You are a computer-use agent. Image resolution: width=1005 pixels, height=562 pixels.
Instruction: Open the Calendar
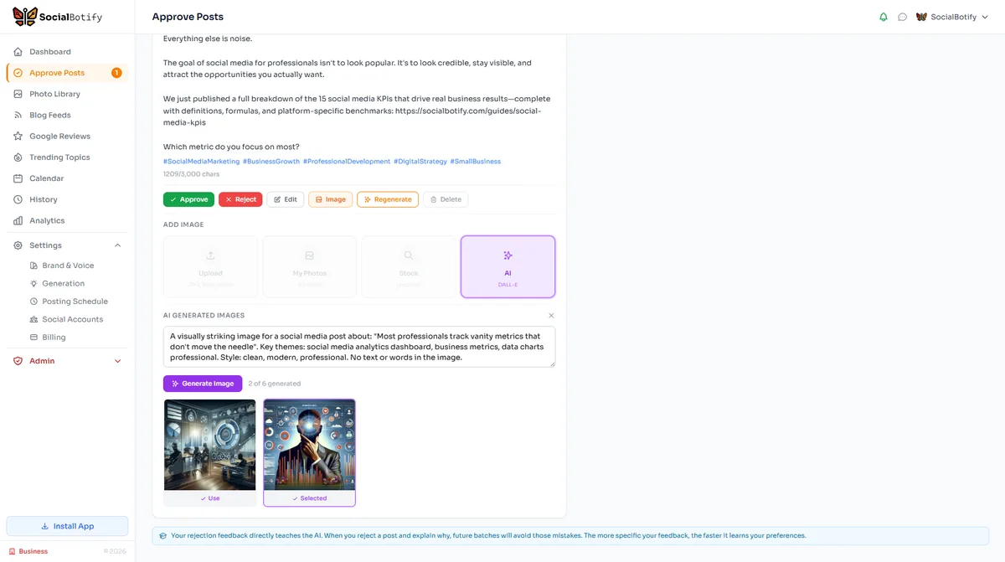[x=46, y=178]
